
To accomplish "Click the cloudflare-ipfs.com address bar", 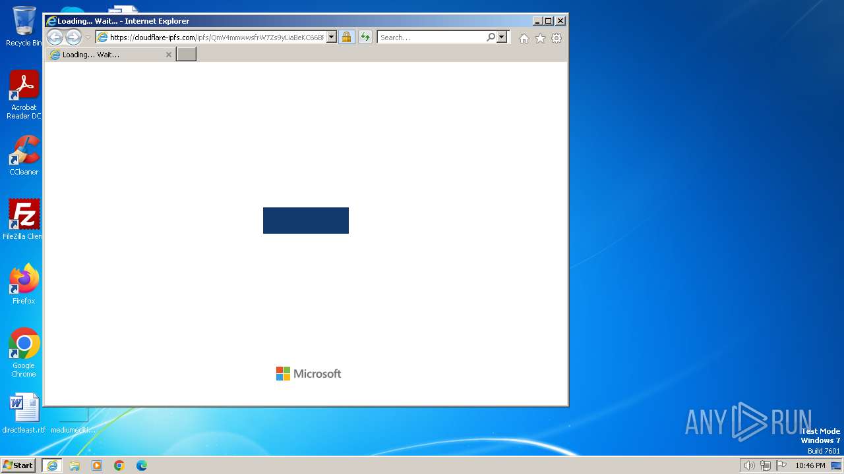I will [216, 38].
